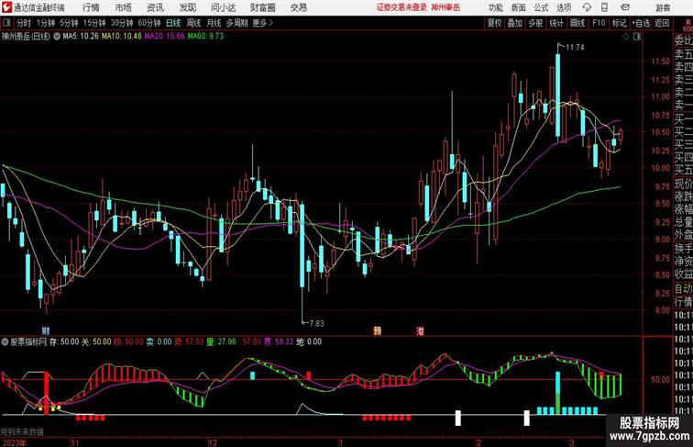Click the 用到未来数据 notice text
Screen dimensions: 693x447
pyautogui.click(x=22, y=431)
